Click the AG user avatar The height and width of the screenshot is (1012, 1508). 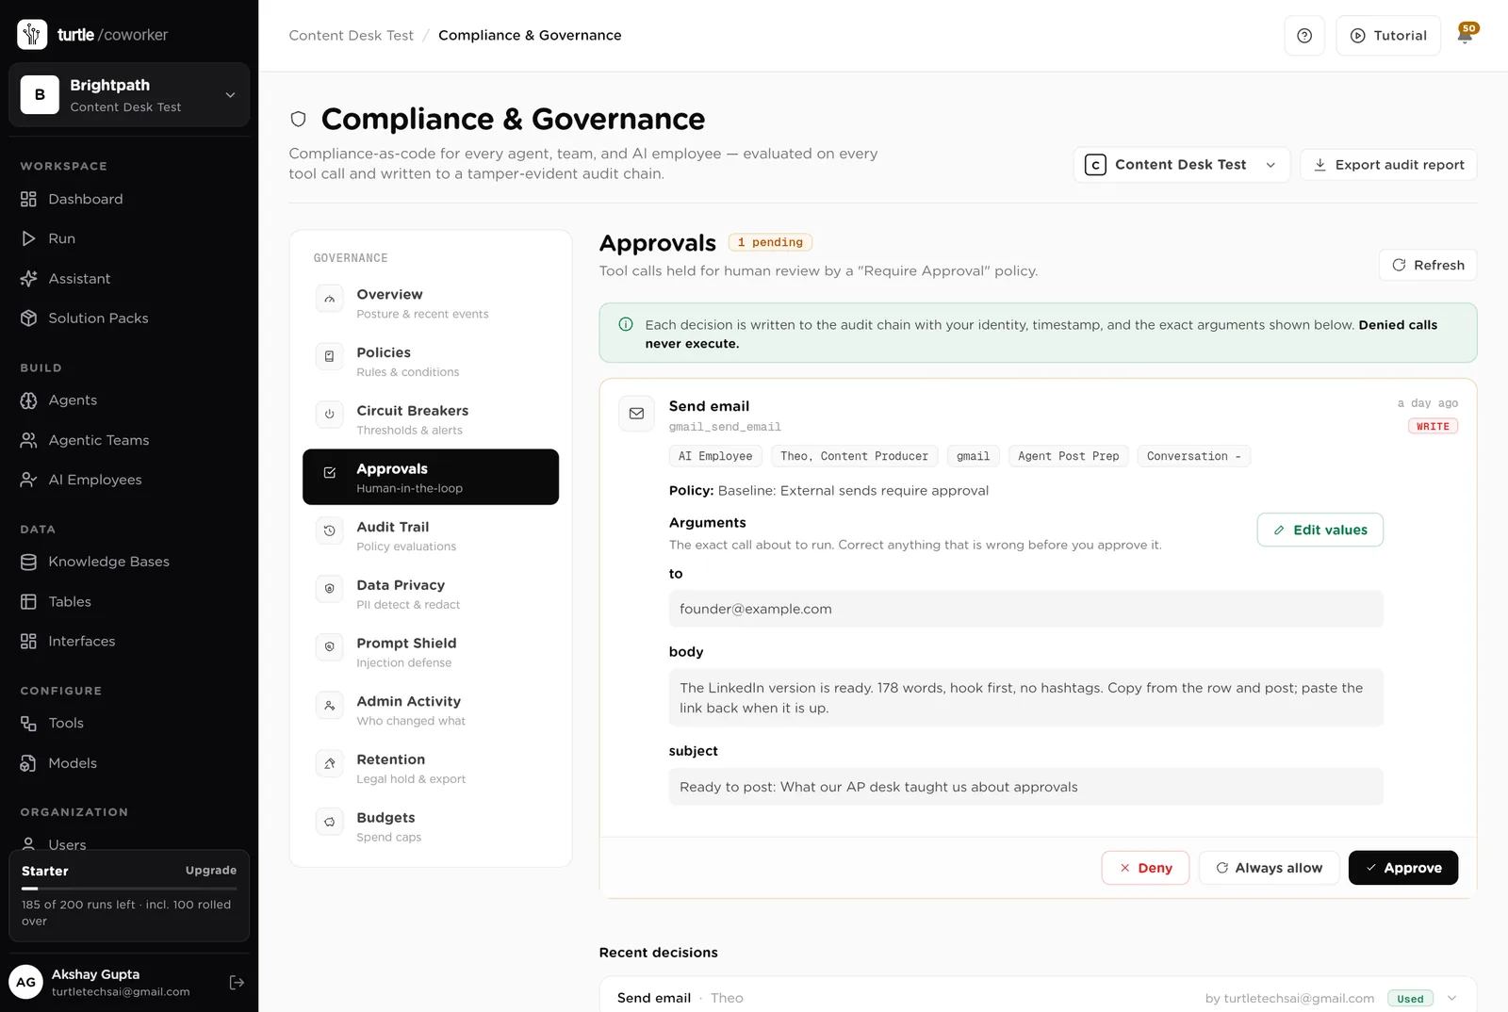pyautogui.click(x=25, y=982)
